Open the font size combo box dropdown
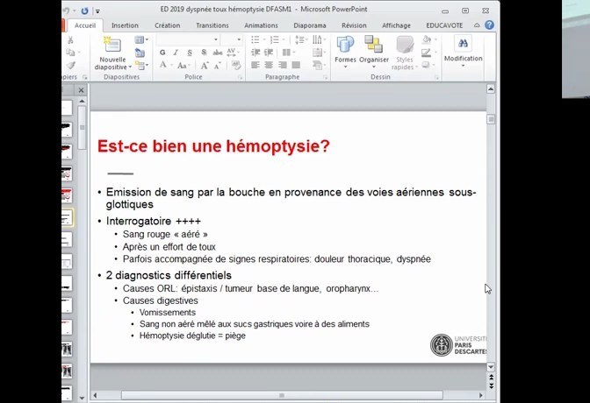Image resolution: width=590 pixels, height=403 pixels. point(239,39)
